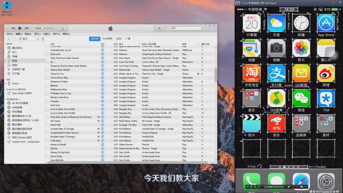Open QQ音樂 on the mirrored iPhone
Viewport: 343px width, 193px height.
pos(277,101)
